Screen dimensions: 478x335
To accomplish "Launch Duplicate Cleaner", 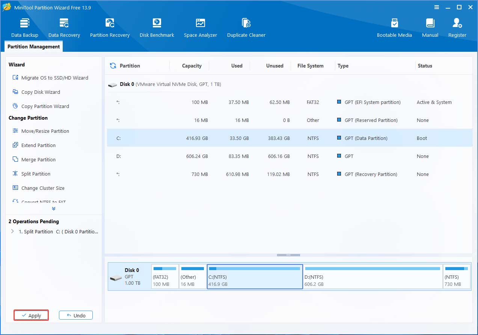I will coord(246,28).
